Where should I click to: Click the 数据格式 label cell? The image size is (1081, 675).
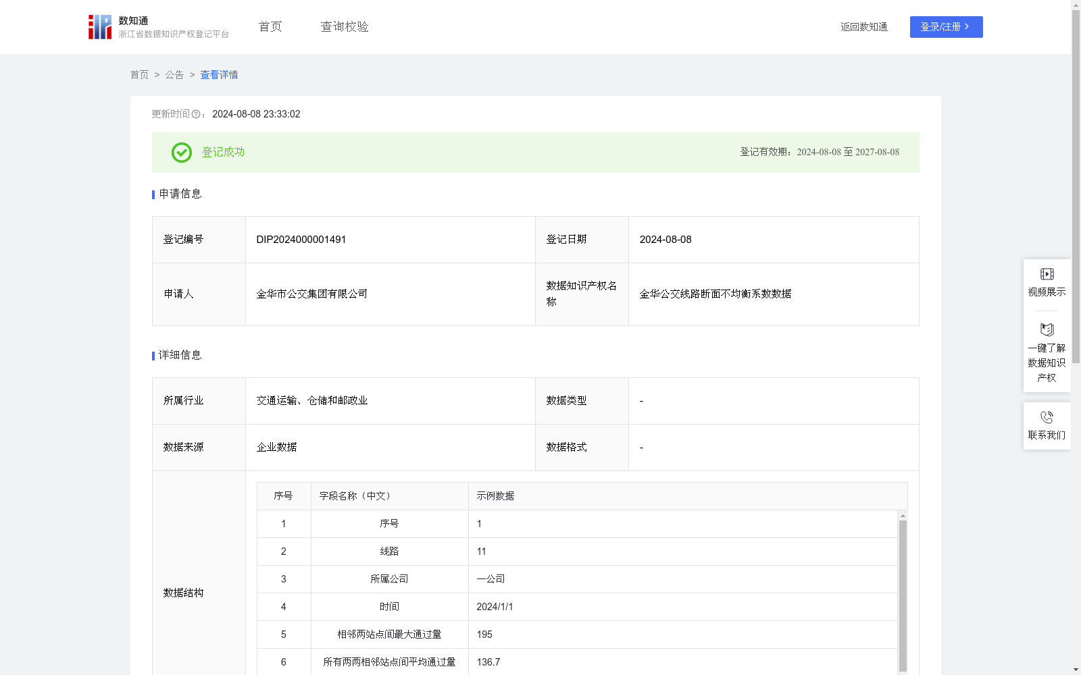click(x=582, y=448)
